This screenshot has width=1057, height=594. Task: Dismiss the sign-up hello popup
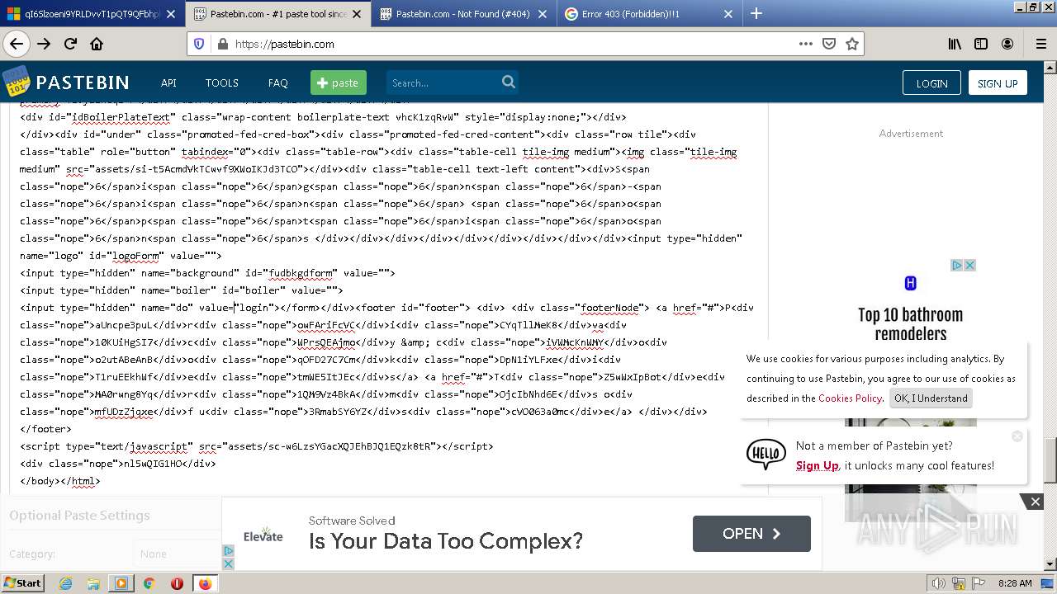point(1017,436)
